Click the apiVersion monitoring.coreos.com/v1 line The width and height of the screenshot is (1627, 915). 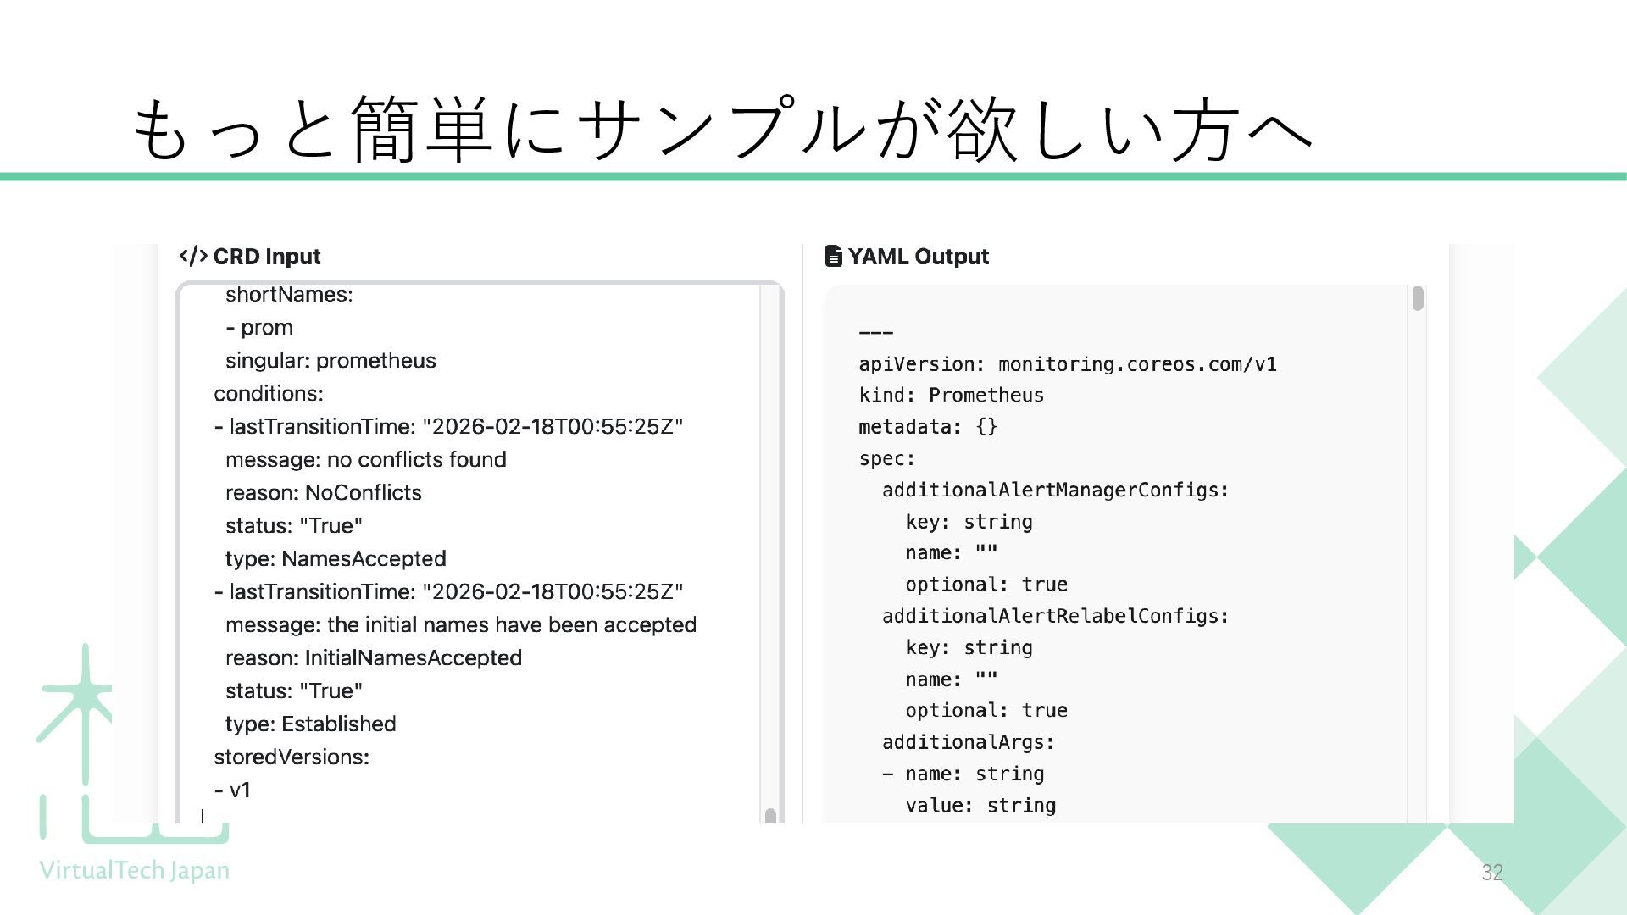1067,363
